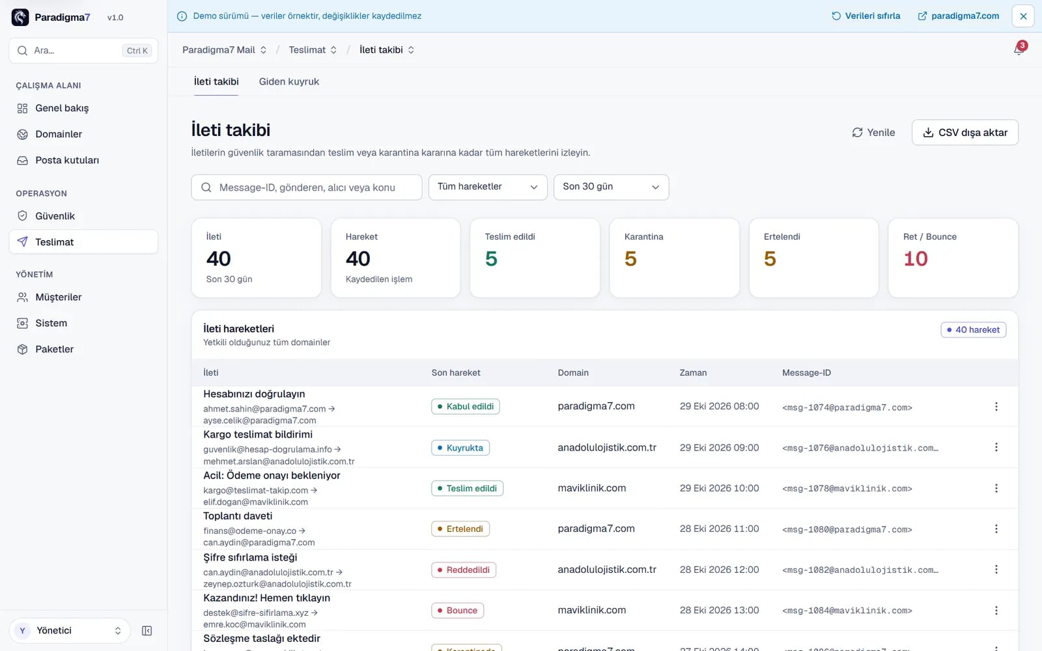Open row menu for Hesabınızı doğrulayın
The image size is (1042, 651).
coord(996,406)
